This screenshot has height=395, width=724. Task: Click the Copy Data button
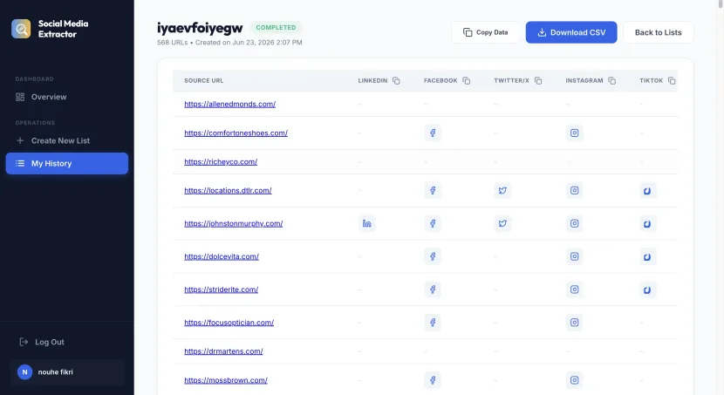point(485,32)
